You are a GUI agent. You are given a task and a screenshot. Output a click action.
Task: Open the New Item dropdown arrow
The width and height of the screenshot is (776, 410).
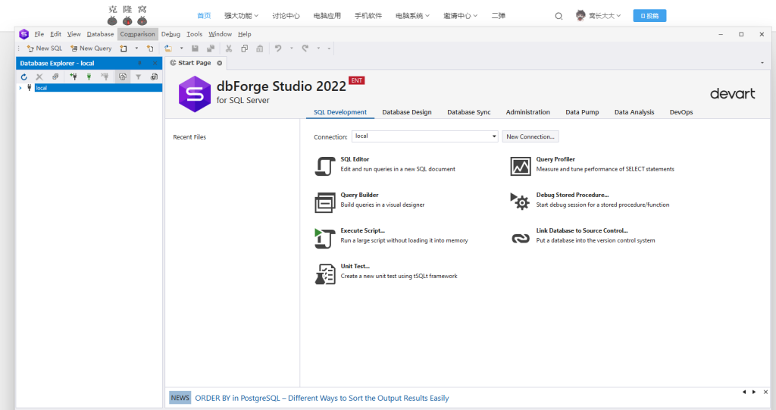[x=136, y=49]
